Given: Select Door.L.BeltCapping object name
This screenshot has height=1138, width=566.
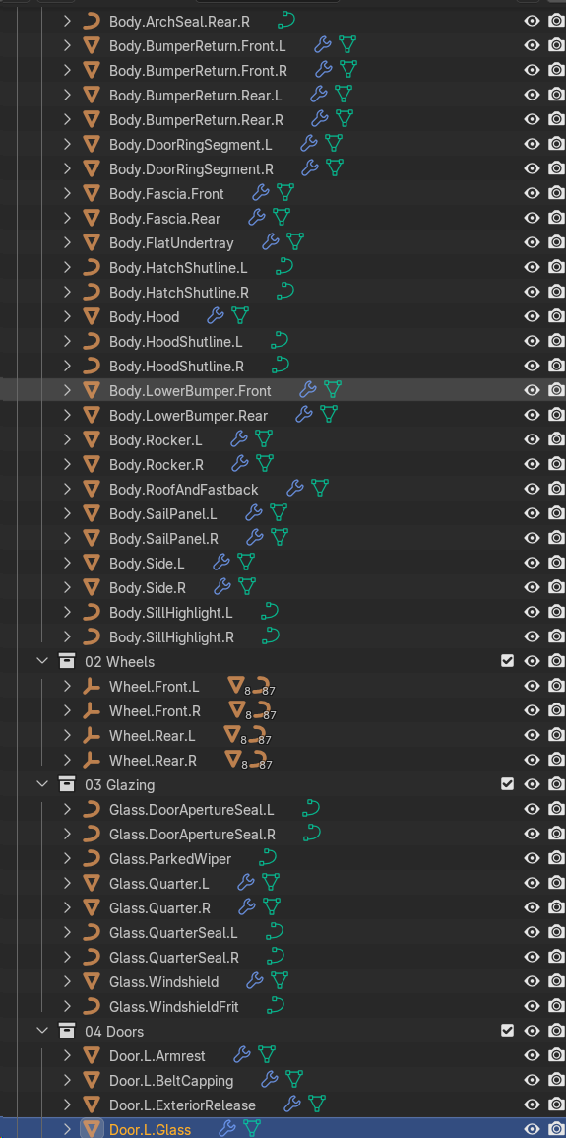Looking at the screenshot, I should pos(171,1081).
